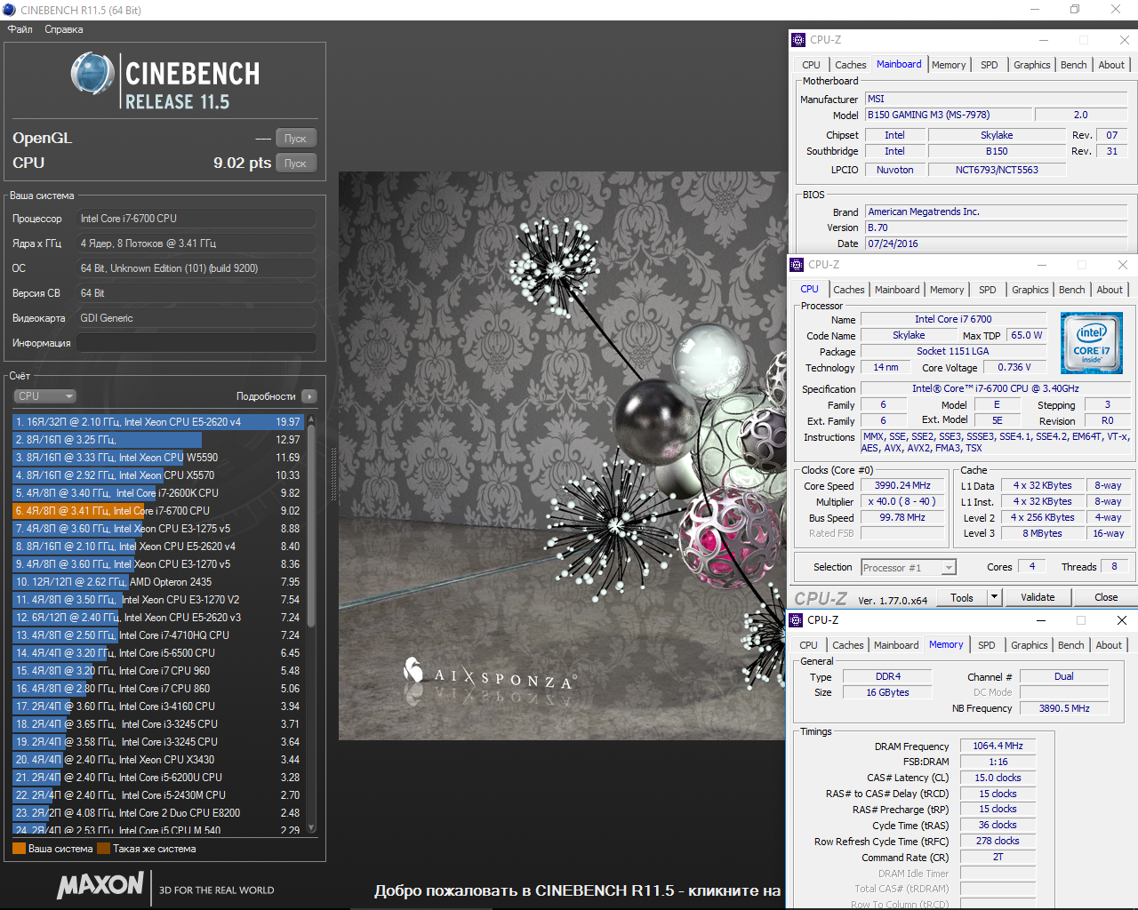The image size is (1138, 910).
Task: Open SPD tab in CPU-Z Memory window
Action: pos(986,645)
